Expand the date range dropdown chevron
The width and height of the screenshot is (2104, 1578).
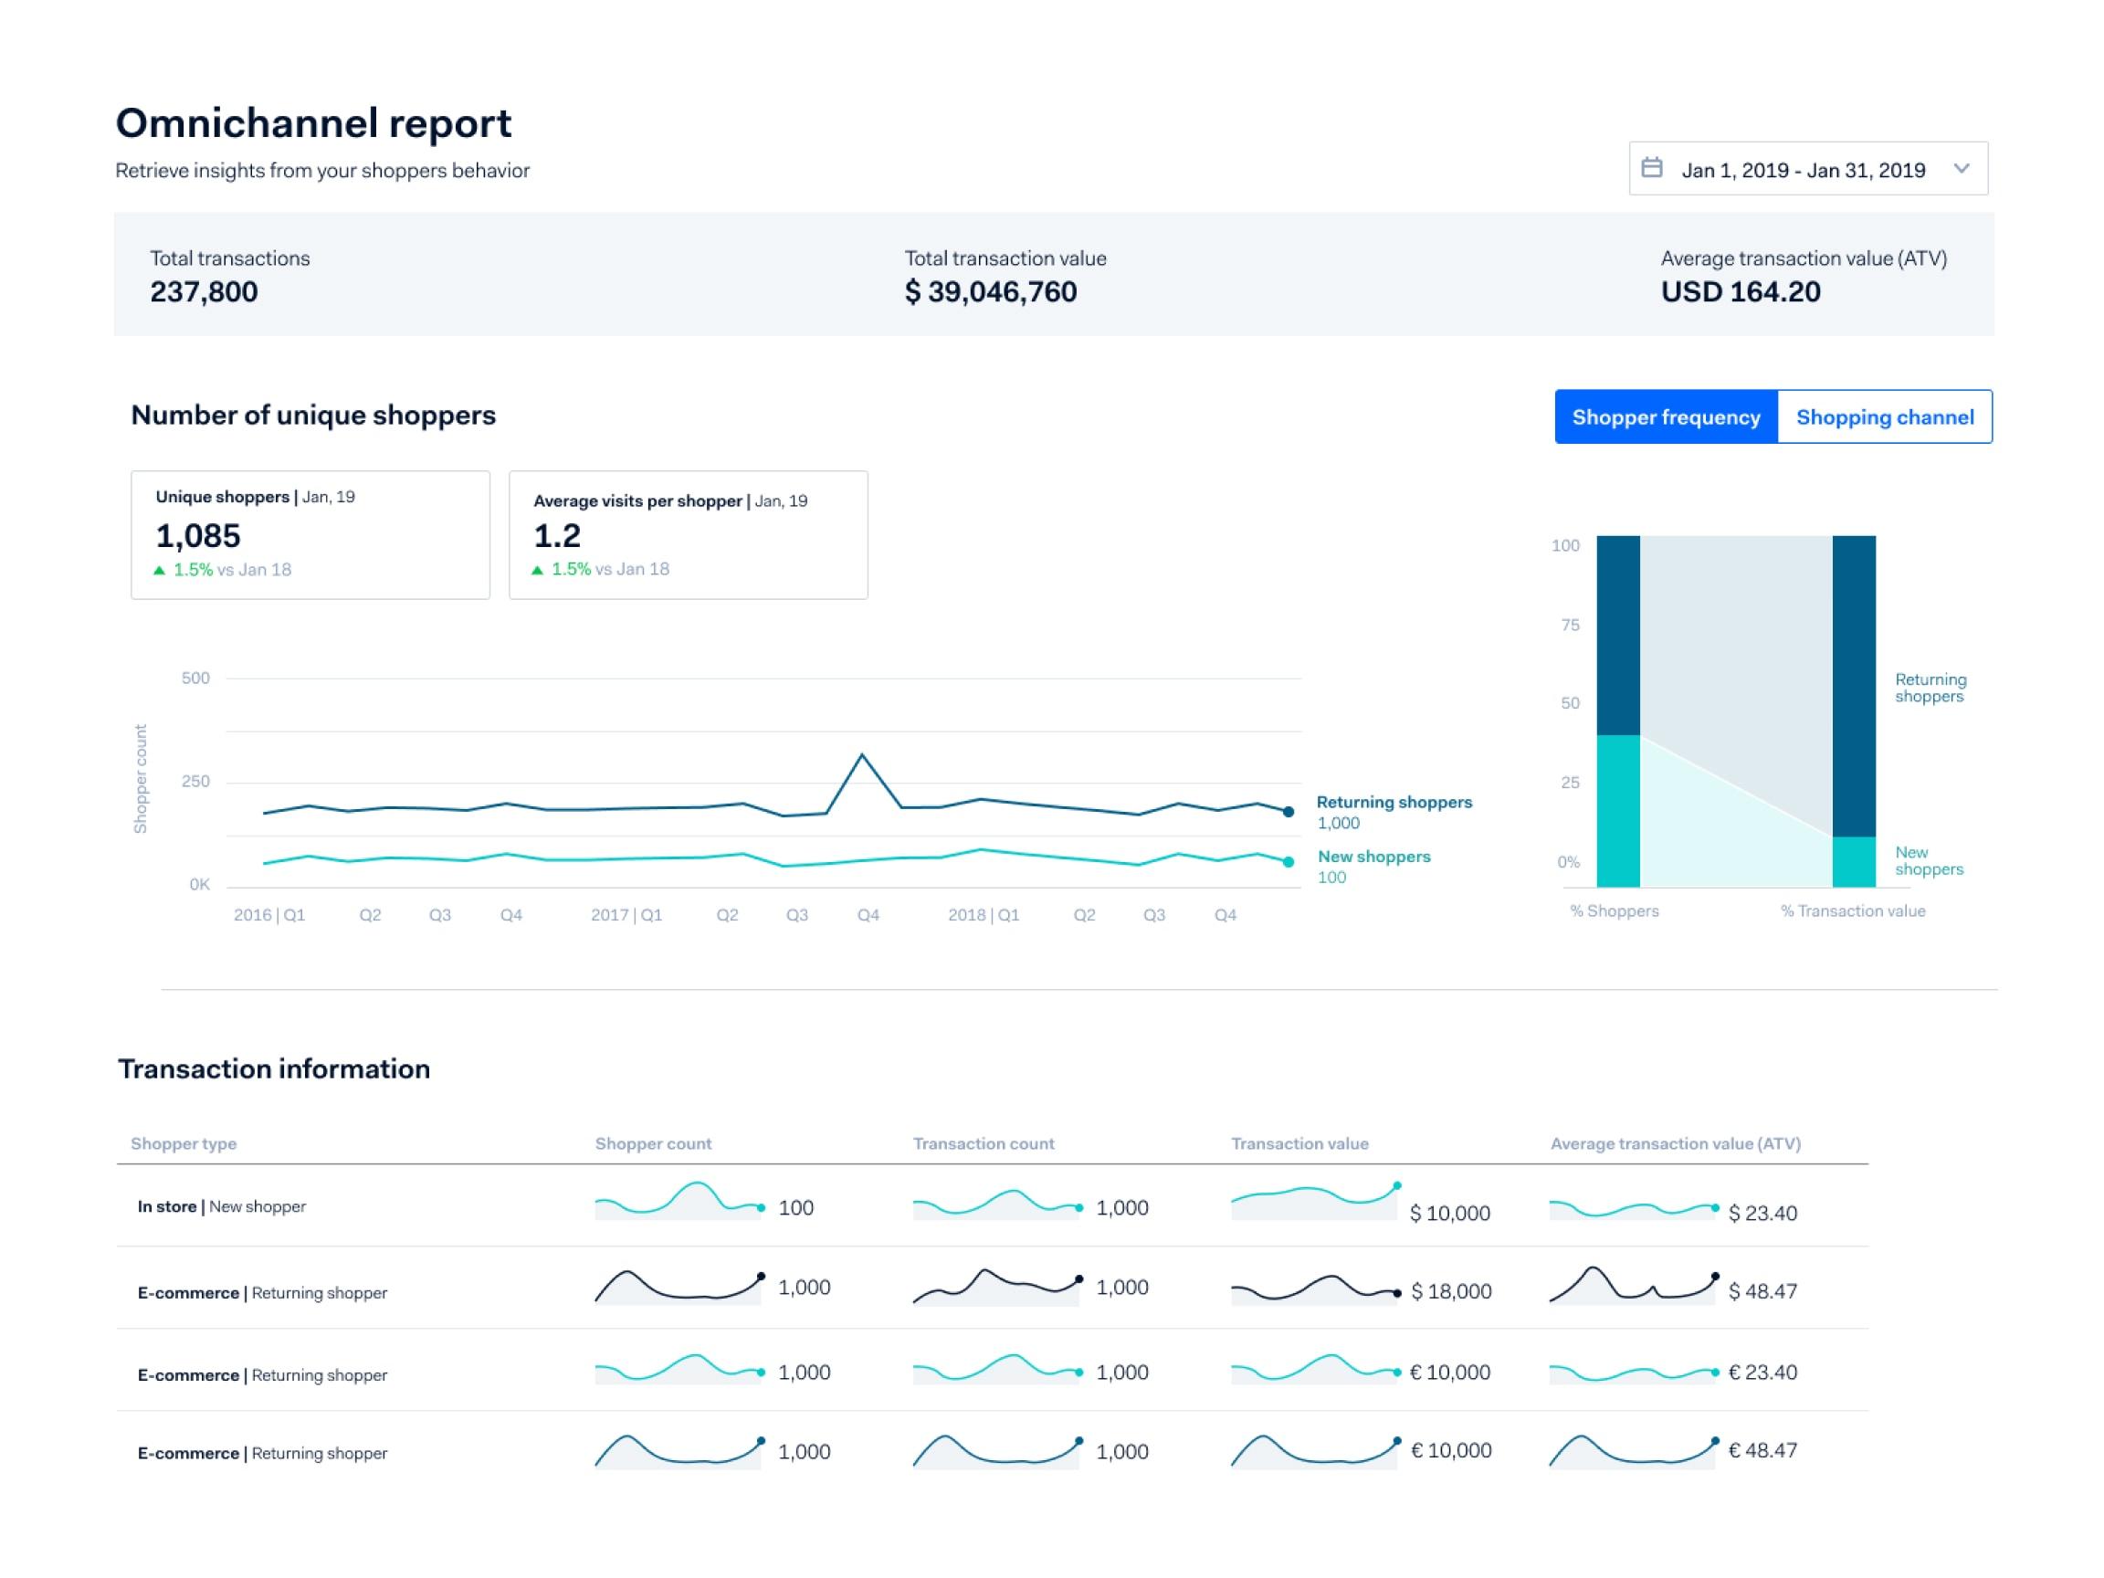click(x=1961, y=168)
